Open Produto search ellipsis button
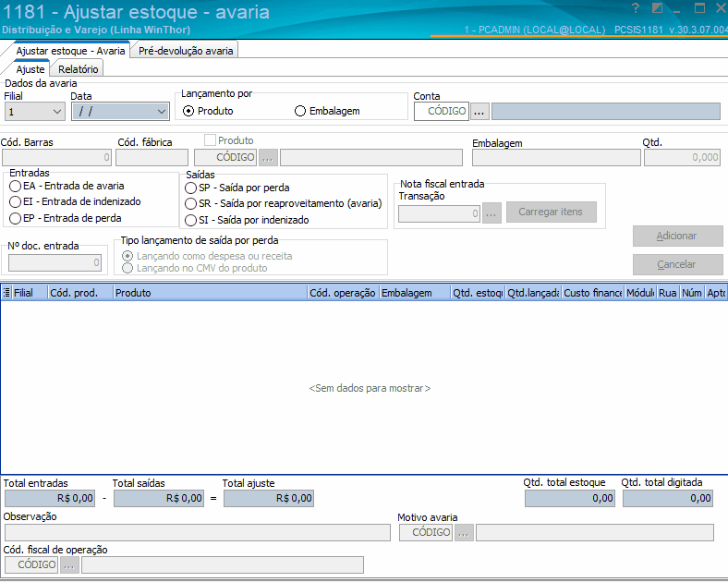 click(x=268, y=157)
